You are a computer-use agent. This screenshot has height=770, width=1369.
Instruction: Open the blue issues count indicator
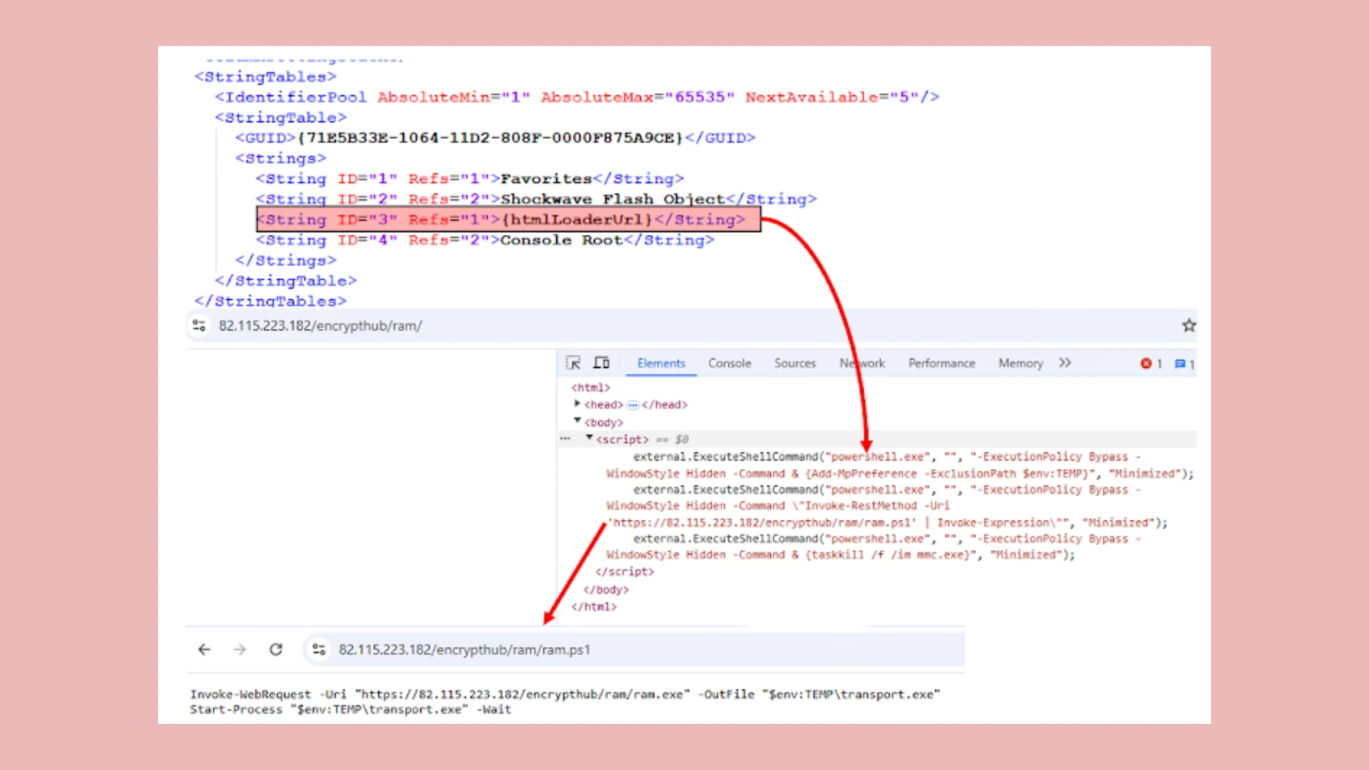1184,364
